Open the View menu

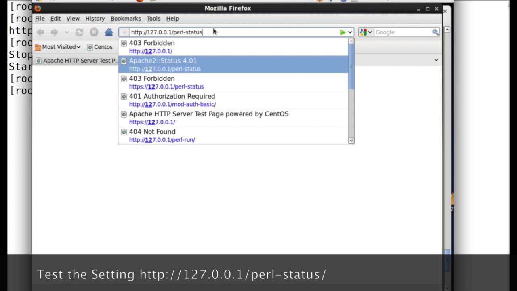(x=73, y=19)
